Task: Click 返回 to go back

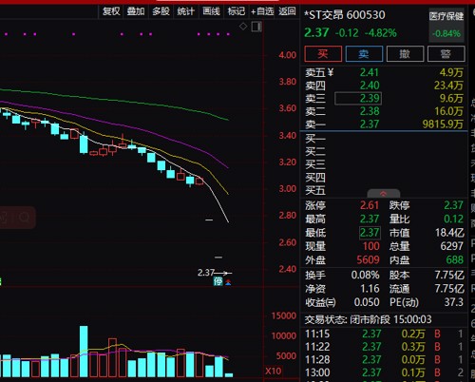Action: (287, 11)
